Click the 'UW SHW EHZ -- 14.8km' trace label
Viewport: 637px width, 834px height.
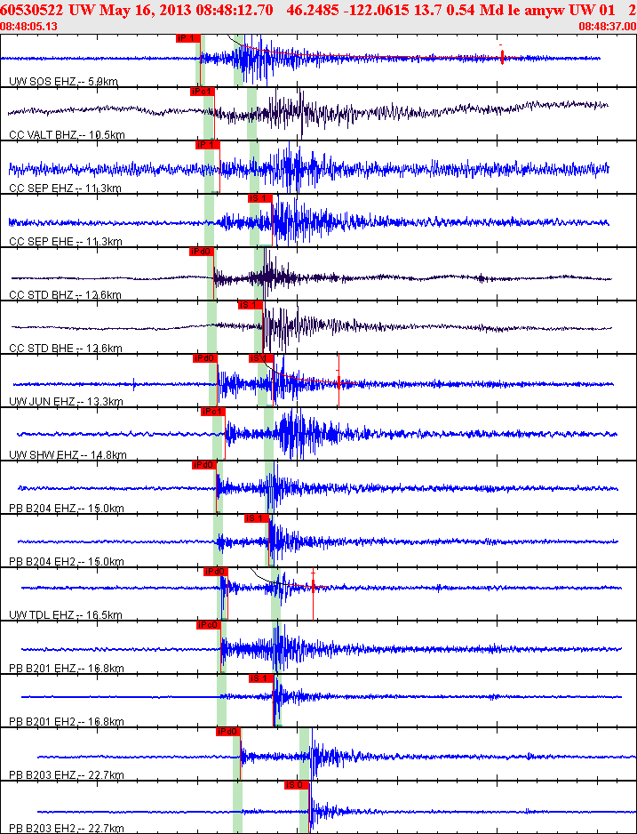[68, 454]
